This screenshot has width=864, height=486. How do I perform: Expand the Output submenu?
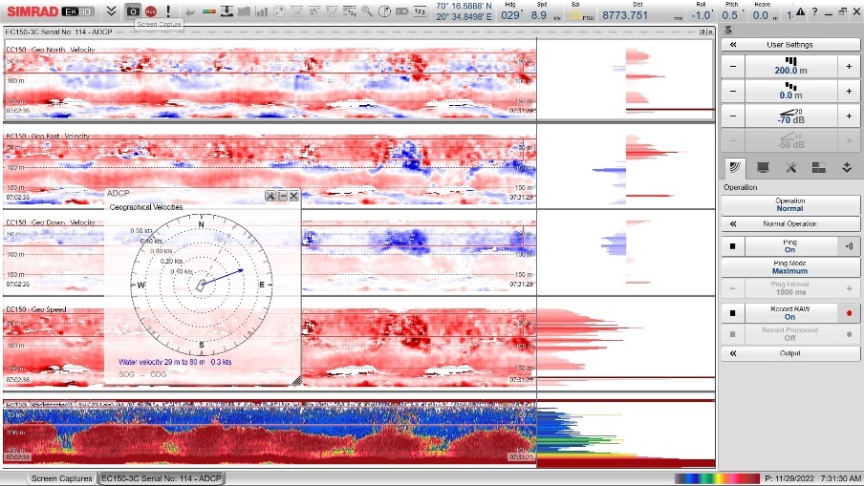click(x=789, y=353)
